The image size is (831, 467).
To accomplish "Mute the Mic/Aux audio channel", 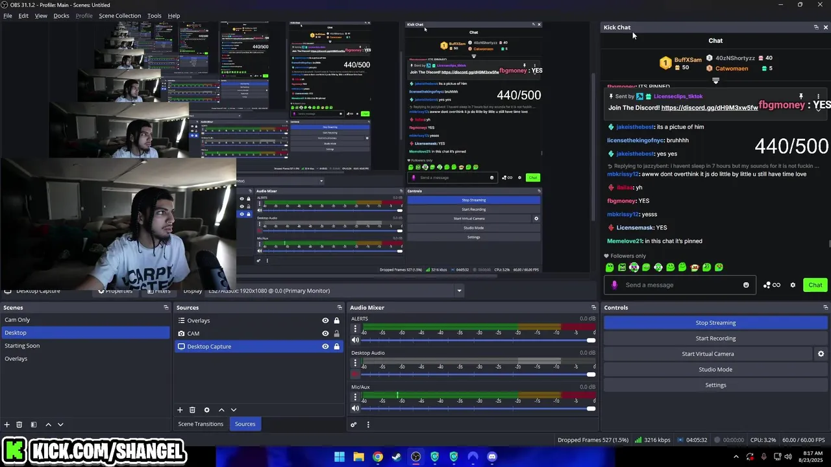I will click(x=355, y=408).
